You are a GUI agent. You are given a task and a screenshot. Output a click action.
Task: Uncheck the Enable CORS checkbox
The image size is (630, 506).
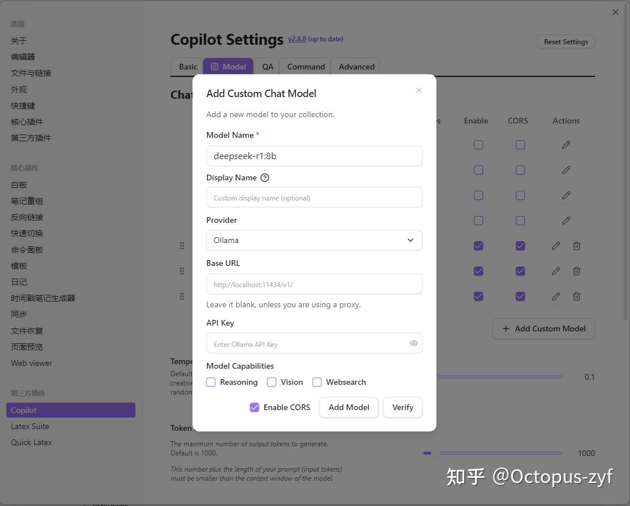click(254, 407)
